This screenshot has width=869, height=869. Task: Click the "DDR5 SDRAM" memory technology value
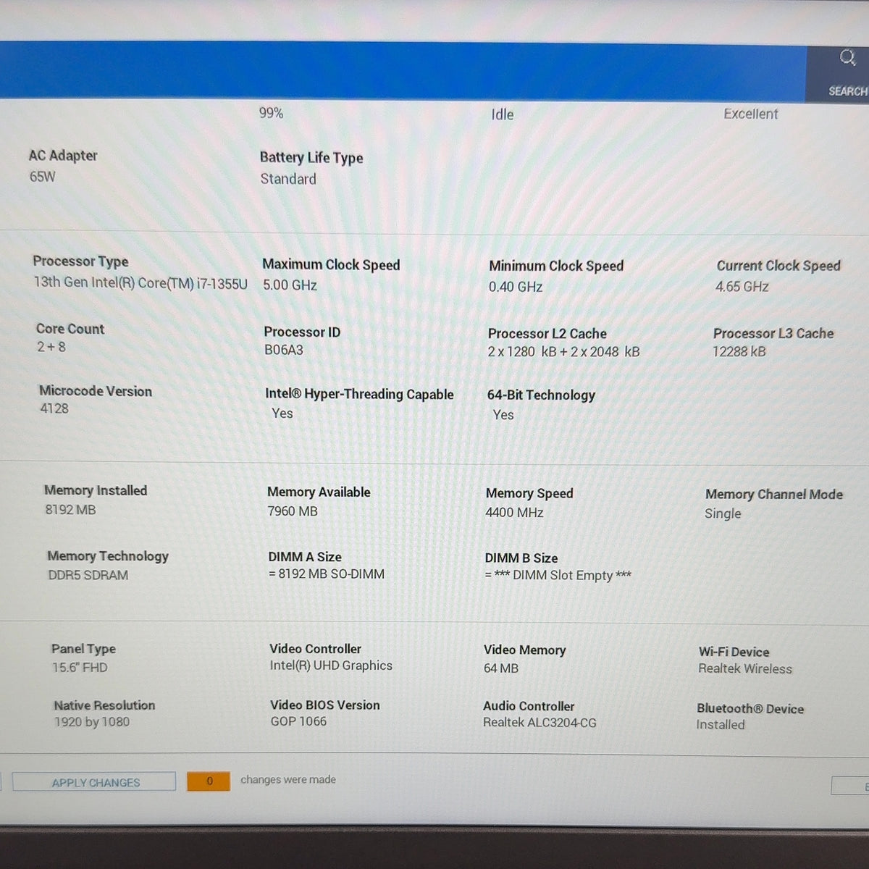(x=88, y=575)
